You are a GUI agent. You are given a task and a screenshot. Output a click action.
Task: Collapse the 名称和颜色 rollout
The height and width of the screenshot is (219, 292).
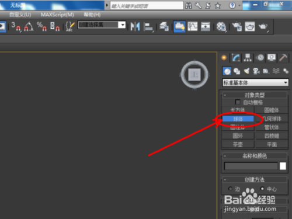pos(255,156)
